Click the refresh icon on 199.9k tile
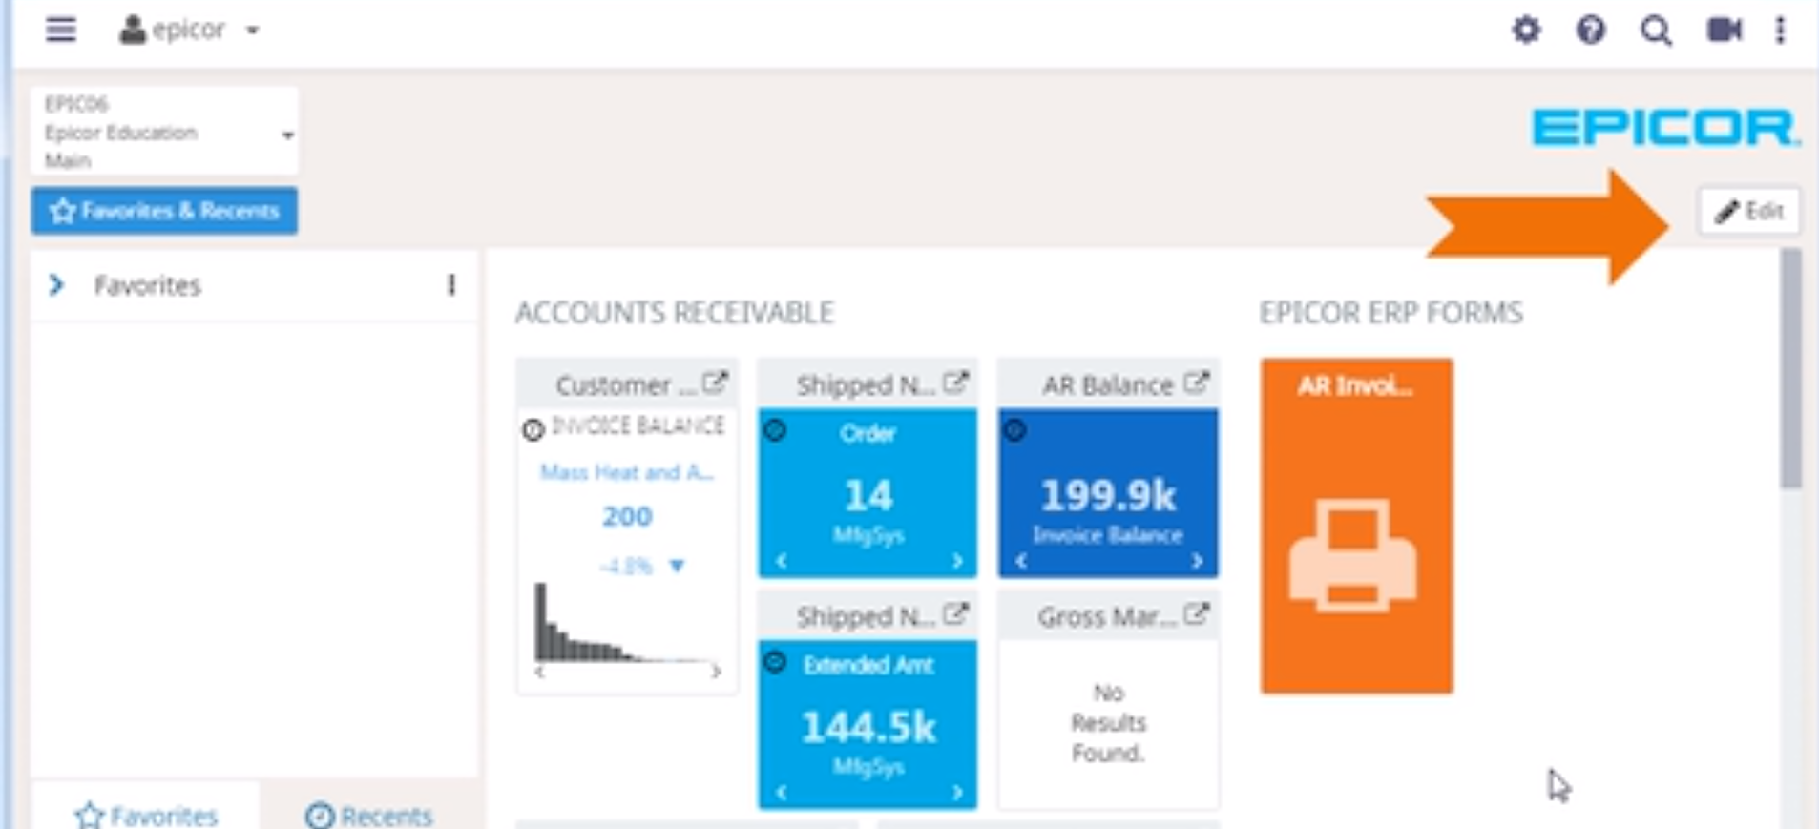Image resolution: width=1819 pixels, height=829 pixels. [1015, 430]
